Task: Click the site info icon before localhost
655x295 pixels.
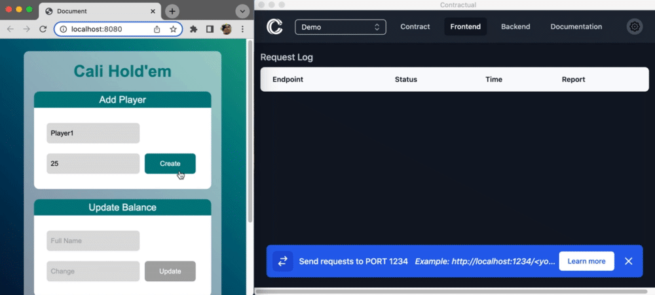Action: click(64, 29)
